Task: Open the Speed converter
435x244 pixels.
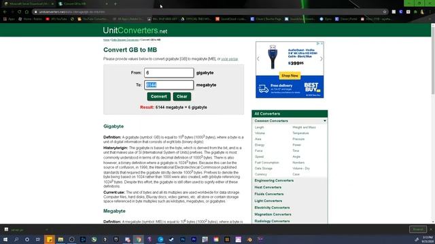Action: pyautogui.click(x=259, y=157)
